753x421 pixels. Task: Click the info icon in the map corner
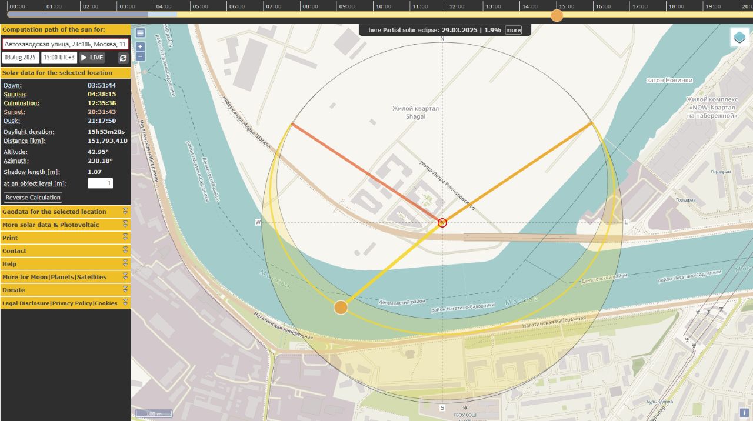(x=744, y=413)
